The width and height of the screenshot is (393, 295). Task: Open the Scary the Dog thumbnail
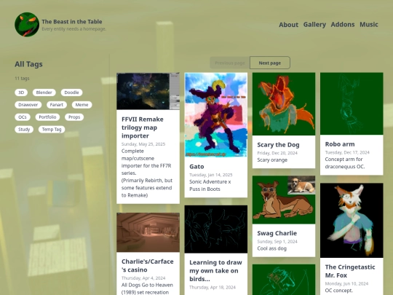tap(284, 104)
